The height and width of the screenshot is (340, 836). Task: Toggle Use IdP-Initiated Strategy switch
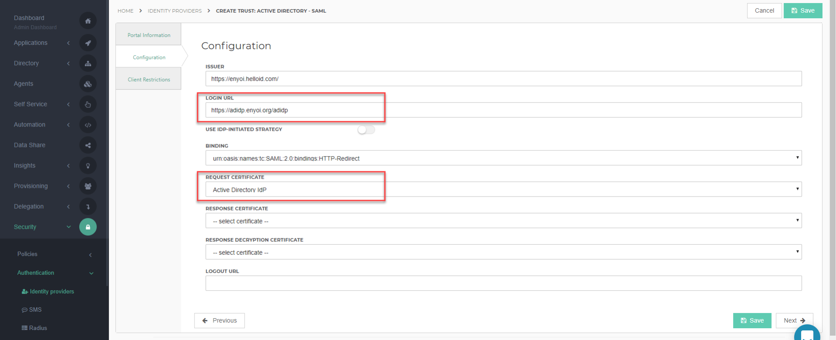tap(366, 130)
